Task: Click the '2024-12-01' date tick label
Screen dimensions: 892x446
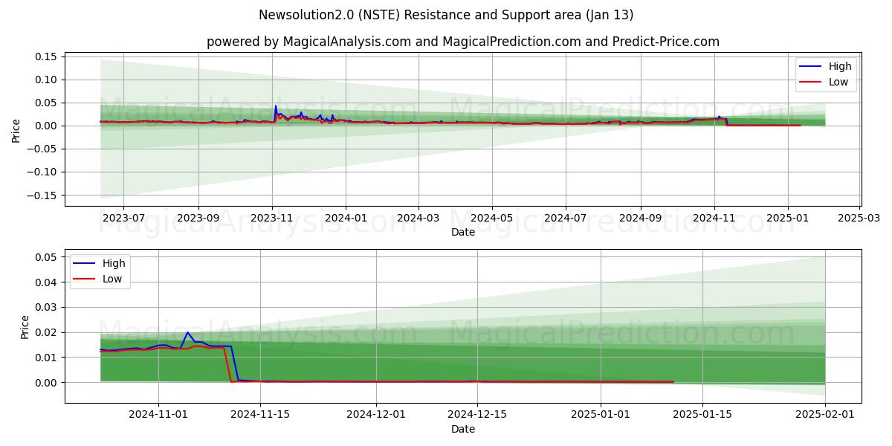Action: click(376, 415)
